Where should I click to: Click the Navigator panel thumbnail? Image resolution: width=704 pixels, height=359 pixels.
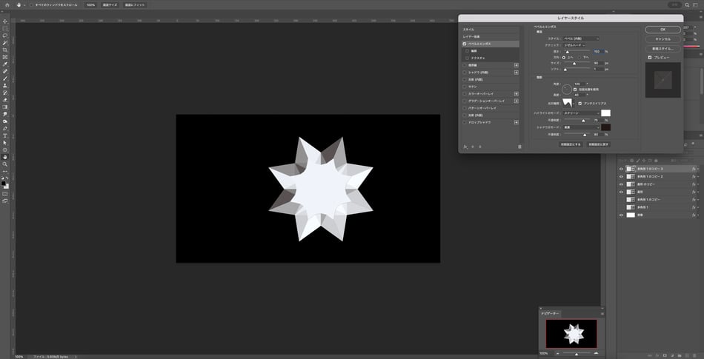coord(571,333)
